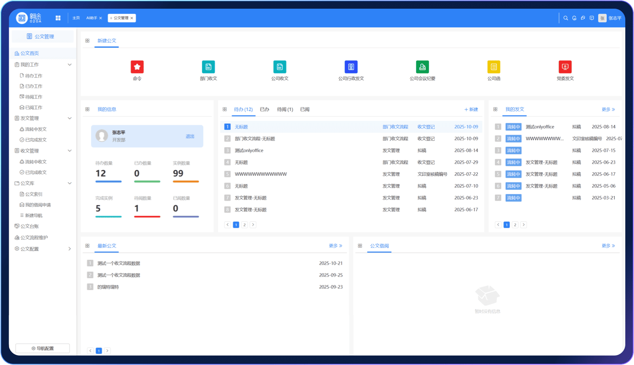Click + 新建 in the to-do panel
The height and width of the screenshot is (365, 634).
tap(471, 109)
